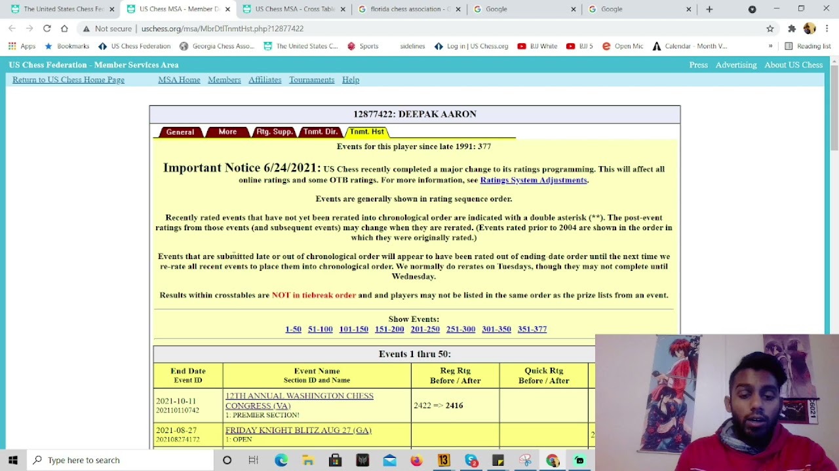Select the More tab
Viewport: 839px width, 471px height.
click(x=227, y=132)
